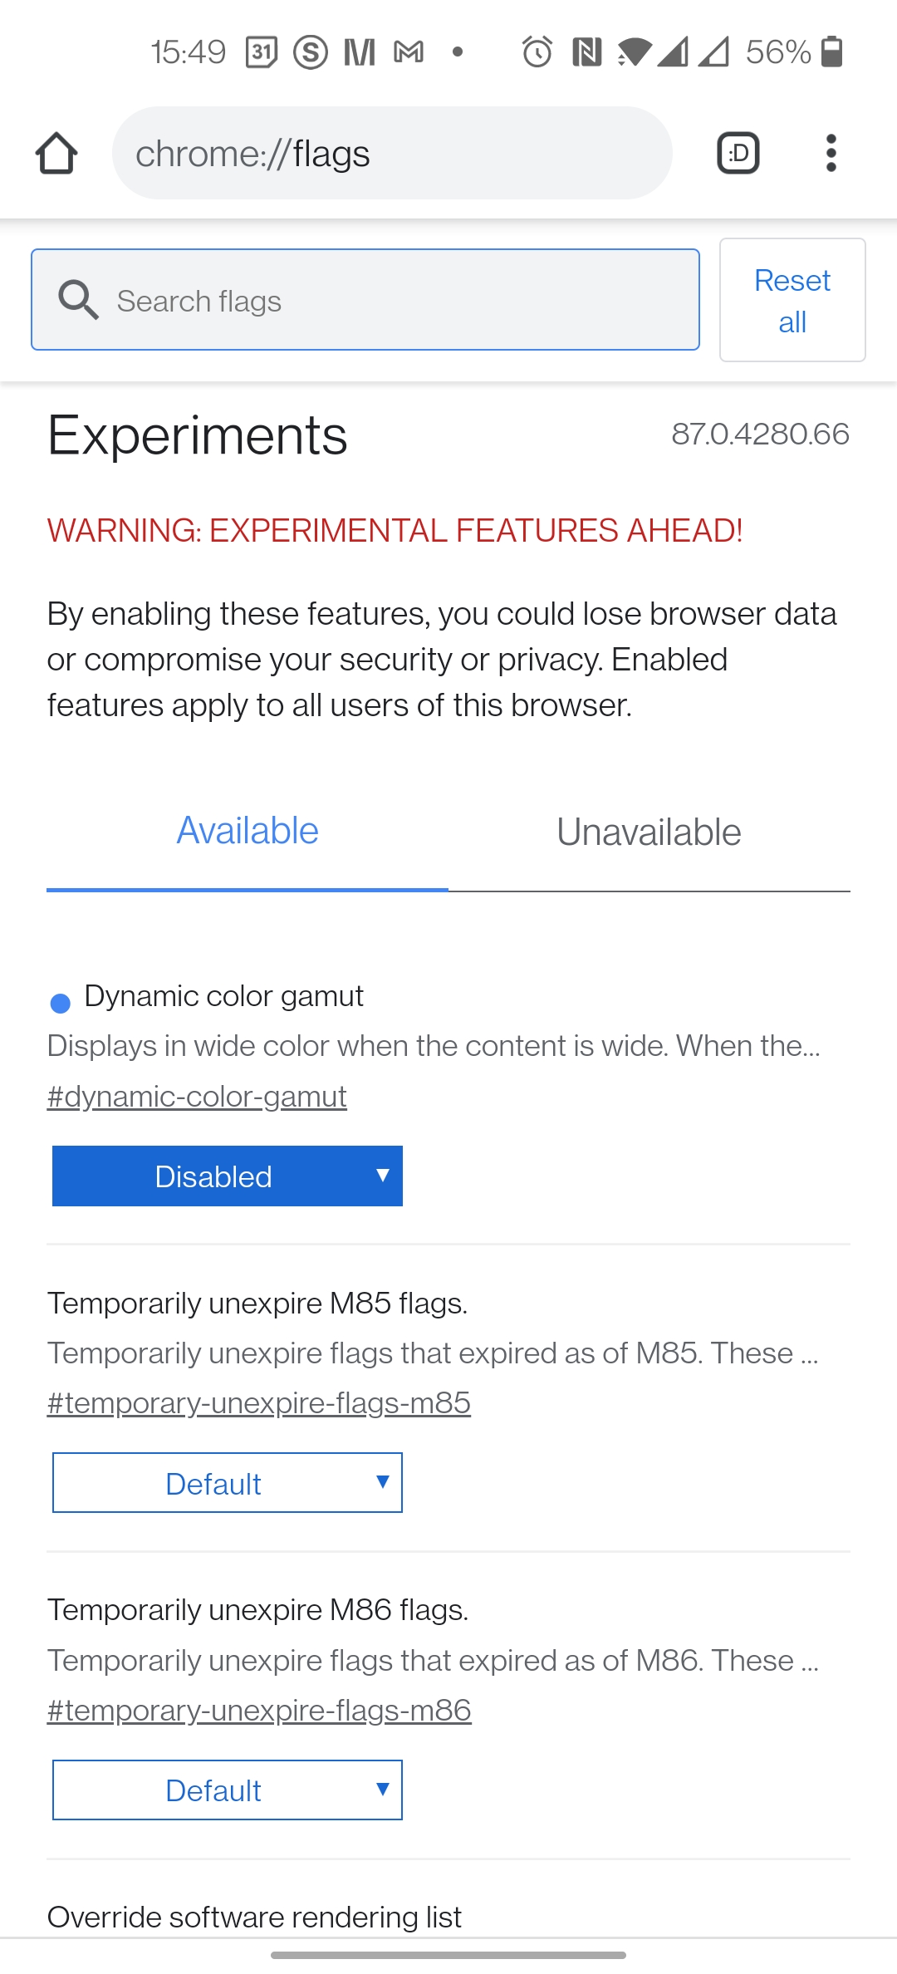Image resolution: width=897 pixels, height=1974 pixels.
Task: Tap the calendar notification icon in status bar
Action: tap(262, 52)
